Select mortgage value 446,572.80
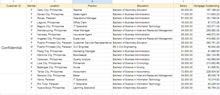 [x=206, y=35]
